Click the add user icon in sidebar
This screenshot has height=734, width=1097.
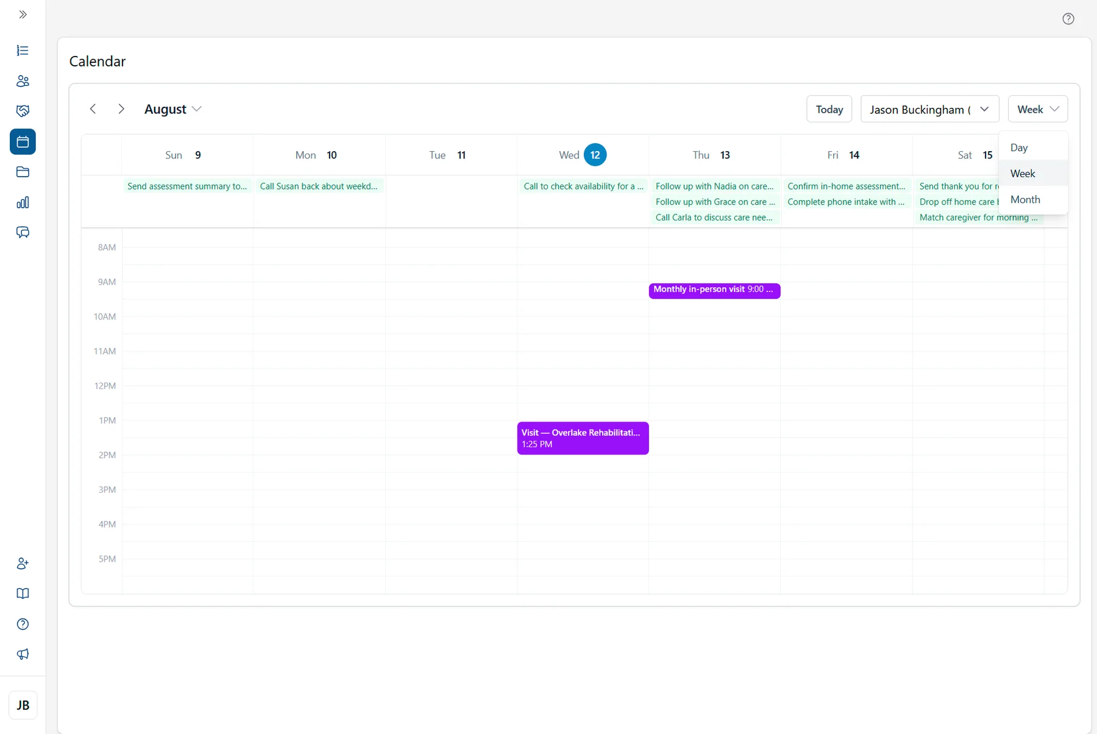coord(23,563)
